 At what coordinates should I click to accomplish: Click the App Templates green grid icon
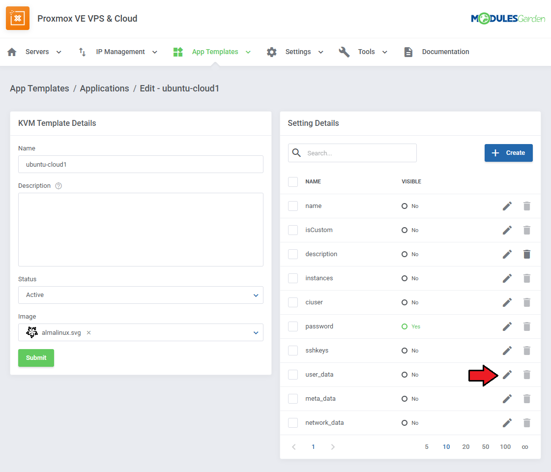tap(178, 52)
